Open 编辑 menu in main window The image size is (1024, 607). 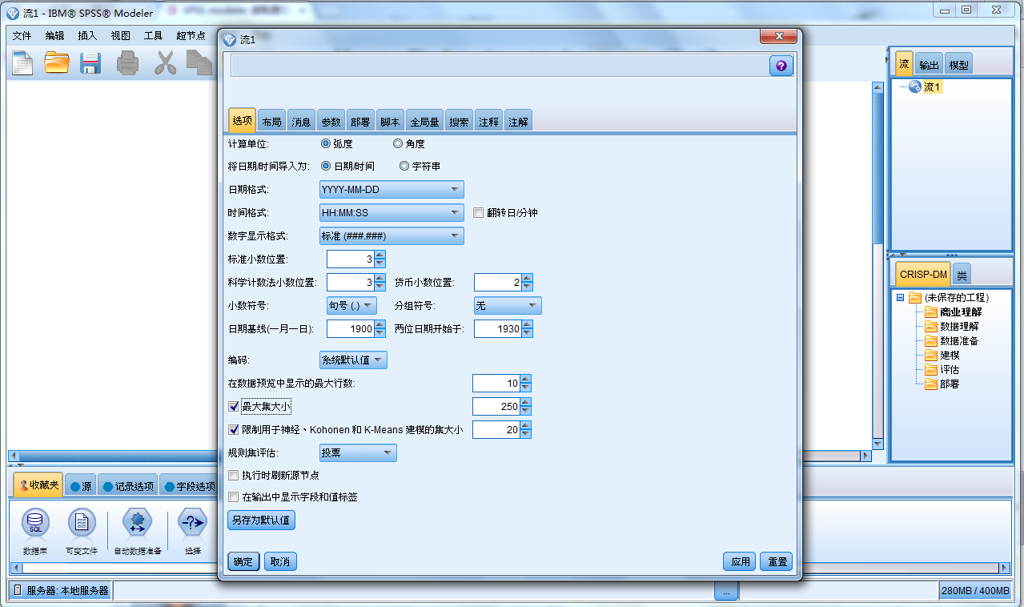[x=55, y=36]
